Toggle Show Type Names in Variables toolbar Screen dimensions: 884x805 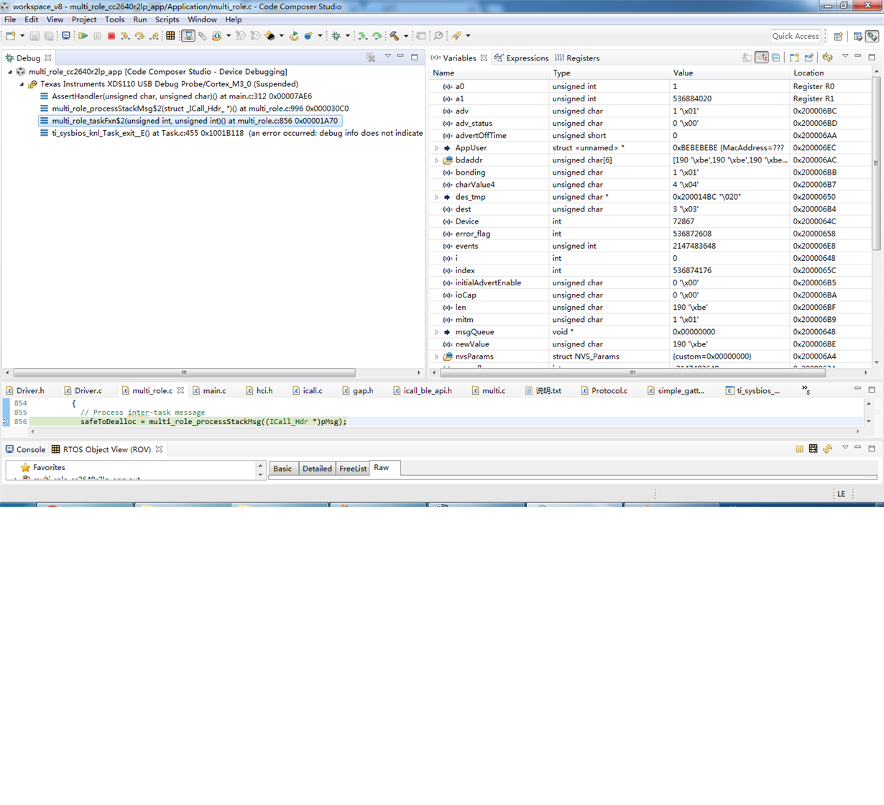coord(747,57)
